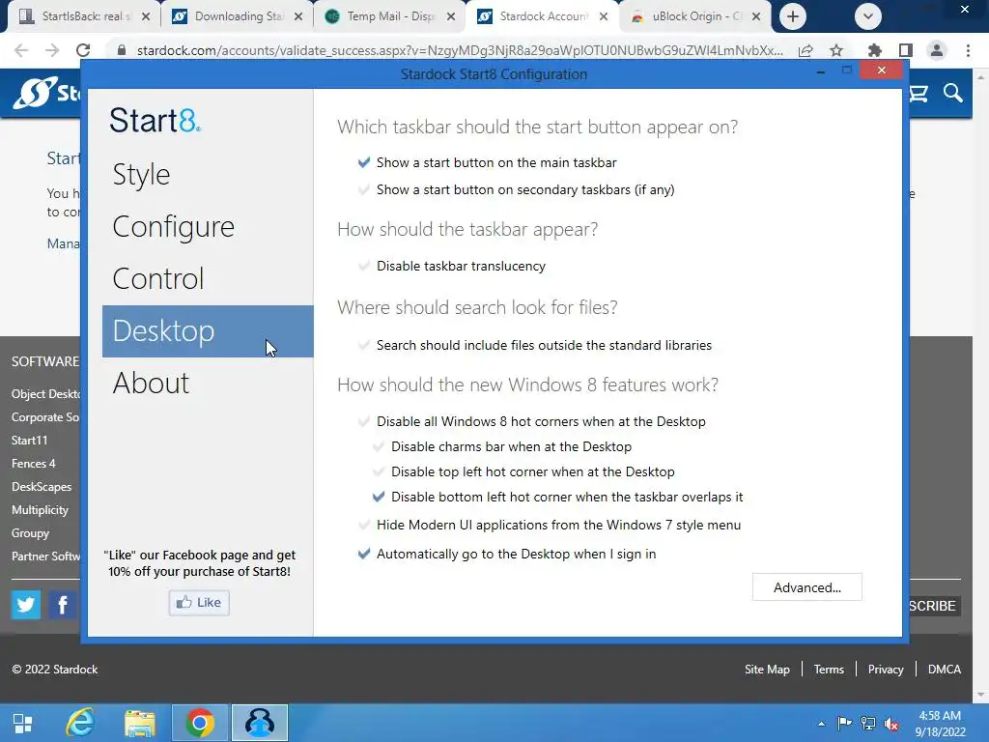Open Action Center flag icon
989x742 pixels.
pyautogui.click(x=844, y=724)
